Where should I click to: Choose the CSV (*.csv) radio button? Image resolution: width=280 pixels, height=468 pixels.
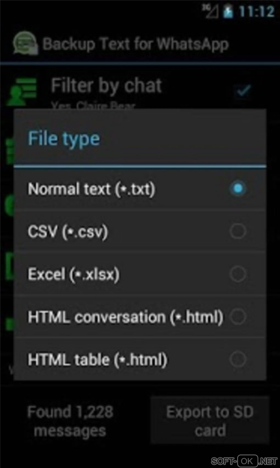coord(238,231)
